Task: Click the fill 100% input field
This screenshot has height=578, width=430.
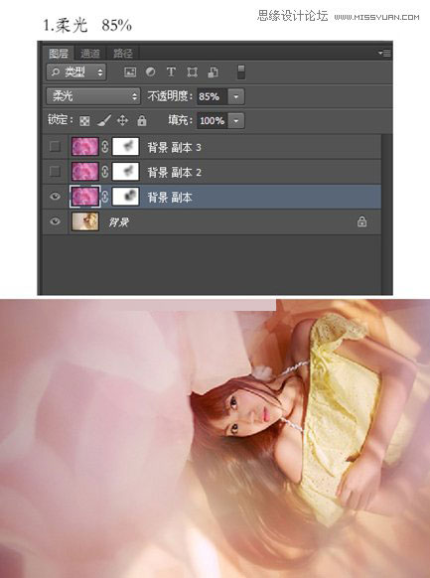Action: pos(213,120)
